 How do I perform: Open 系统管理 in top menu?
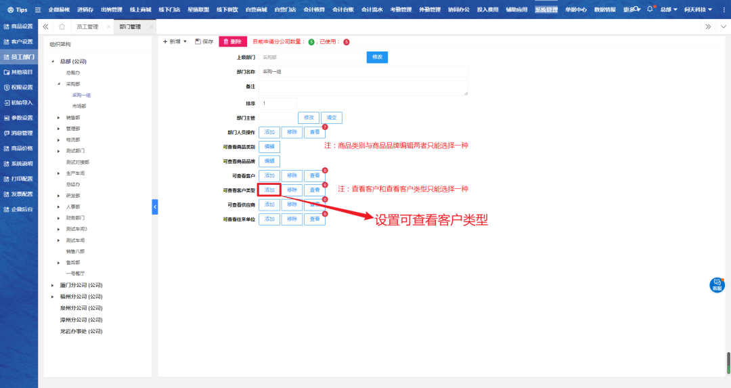(x=546, y=10)
